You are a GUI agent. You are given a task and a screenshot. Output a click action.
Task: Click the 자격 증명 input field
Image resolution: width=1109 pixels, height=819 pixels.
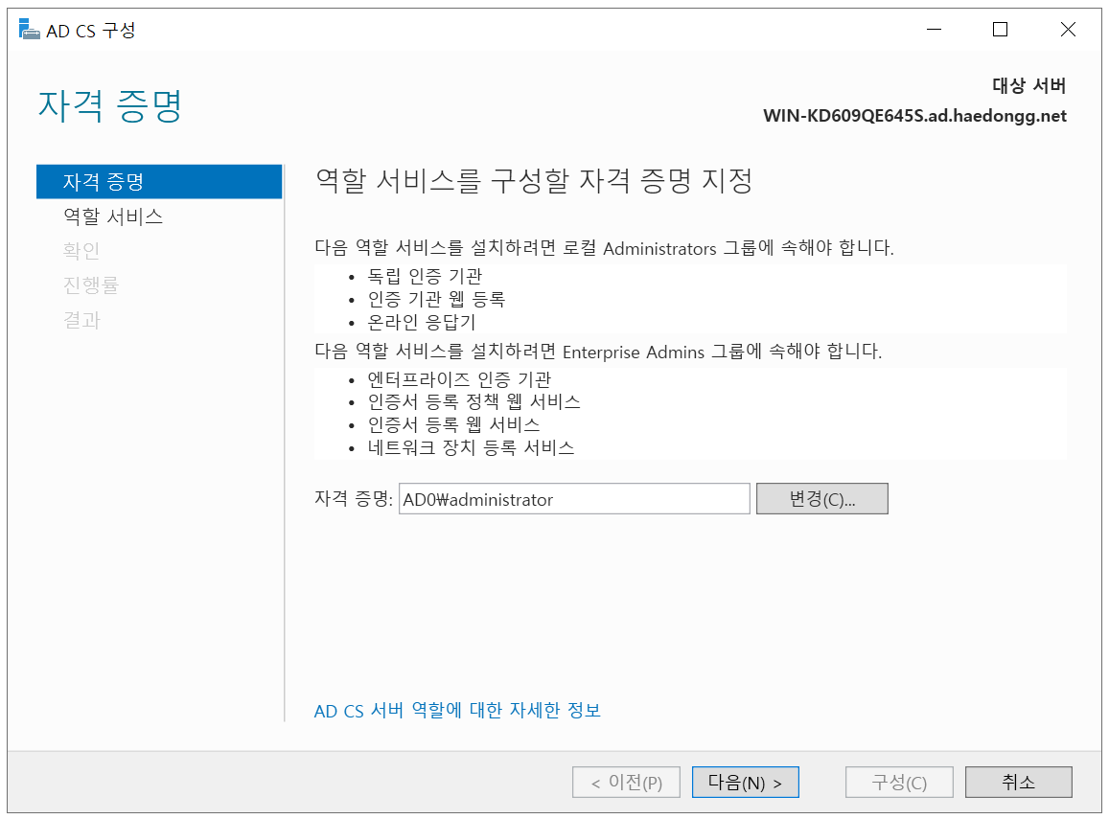pos(574,499)
